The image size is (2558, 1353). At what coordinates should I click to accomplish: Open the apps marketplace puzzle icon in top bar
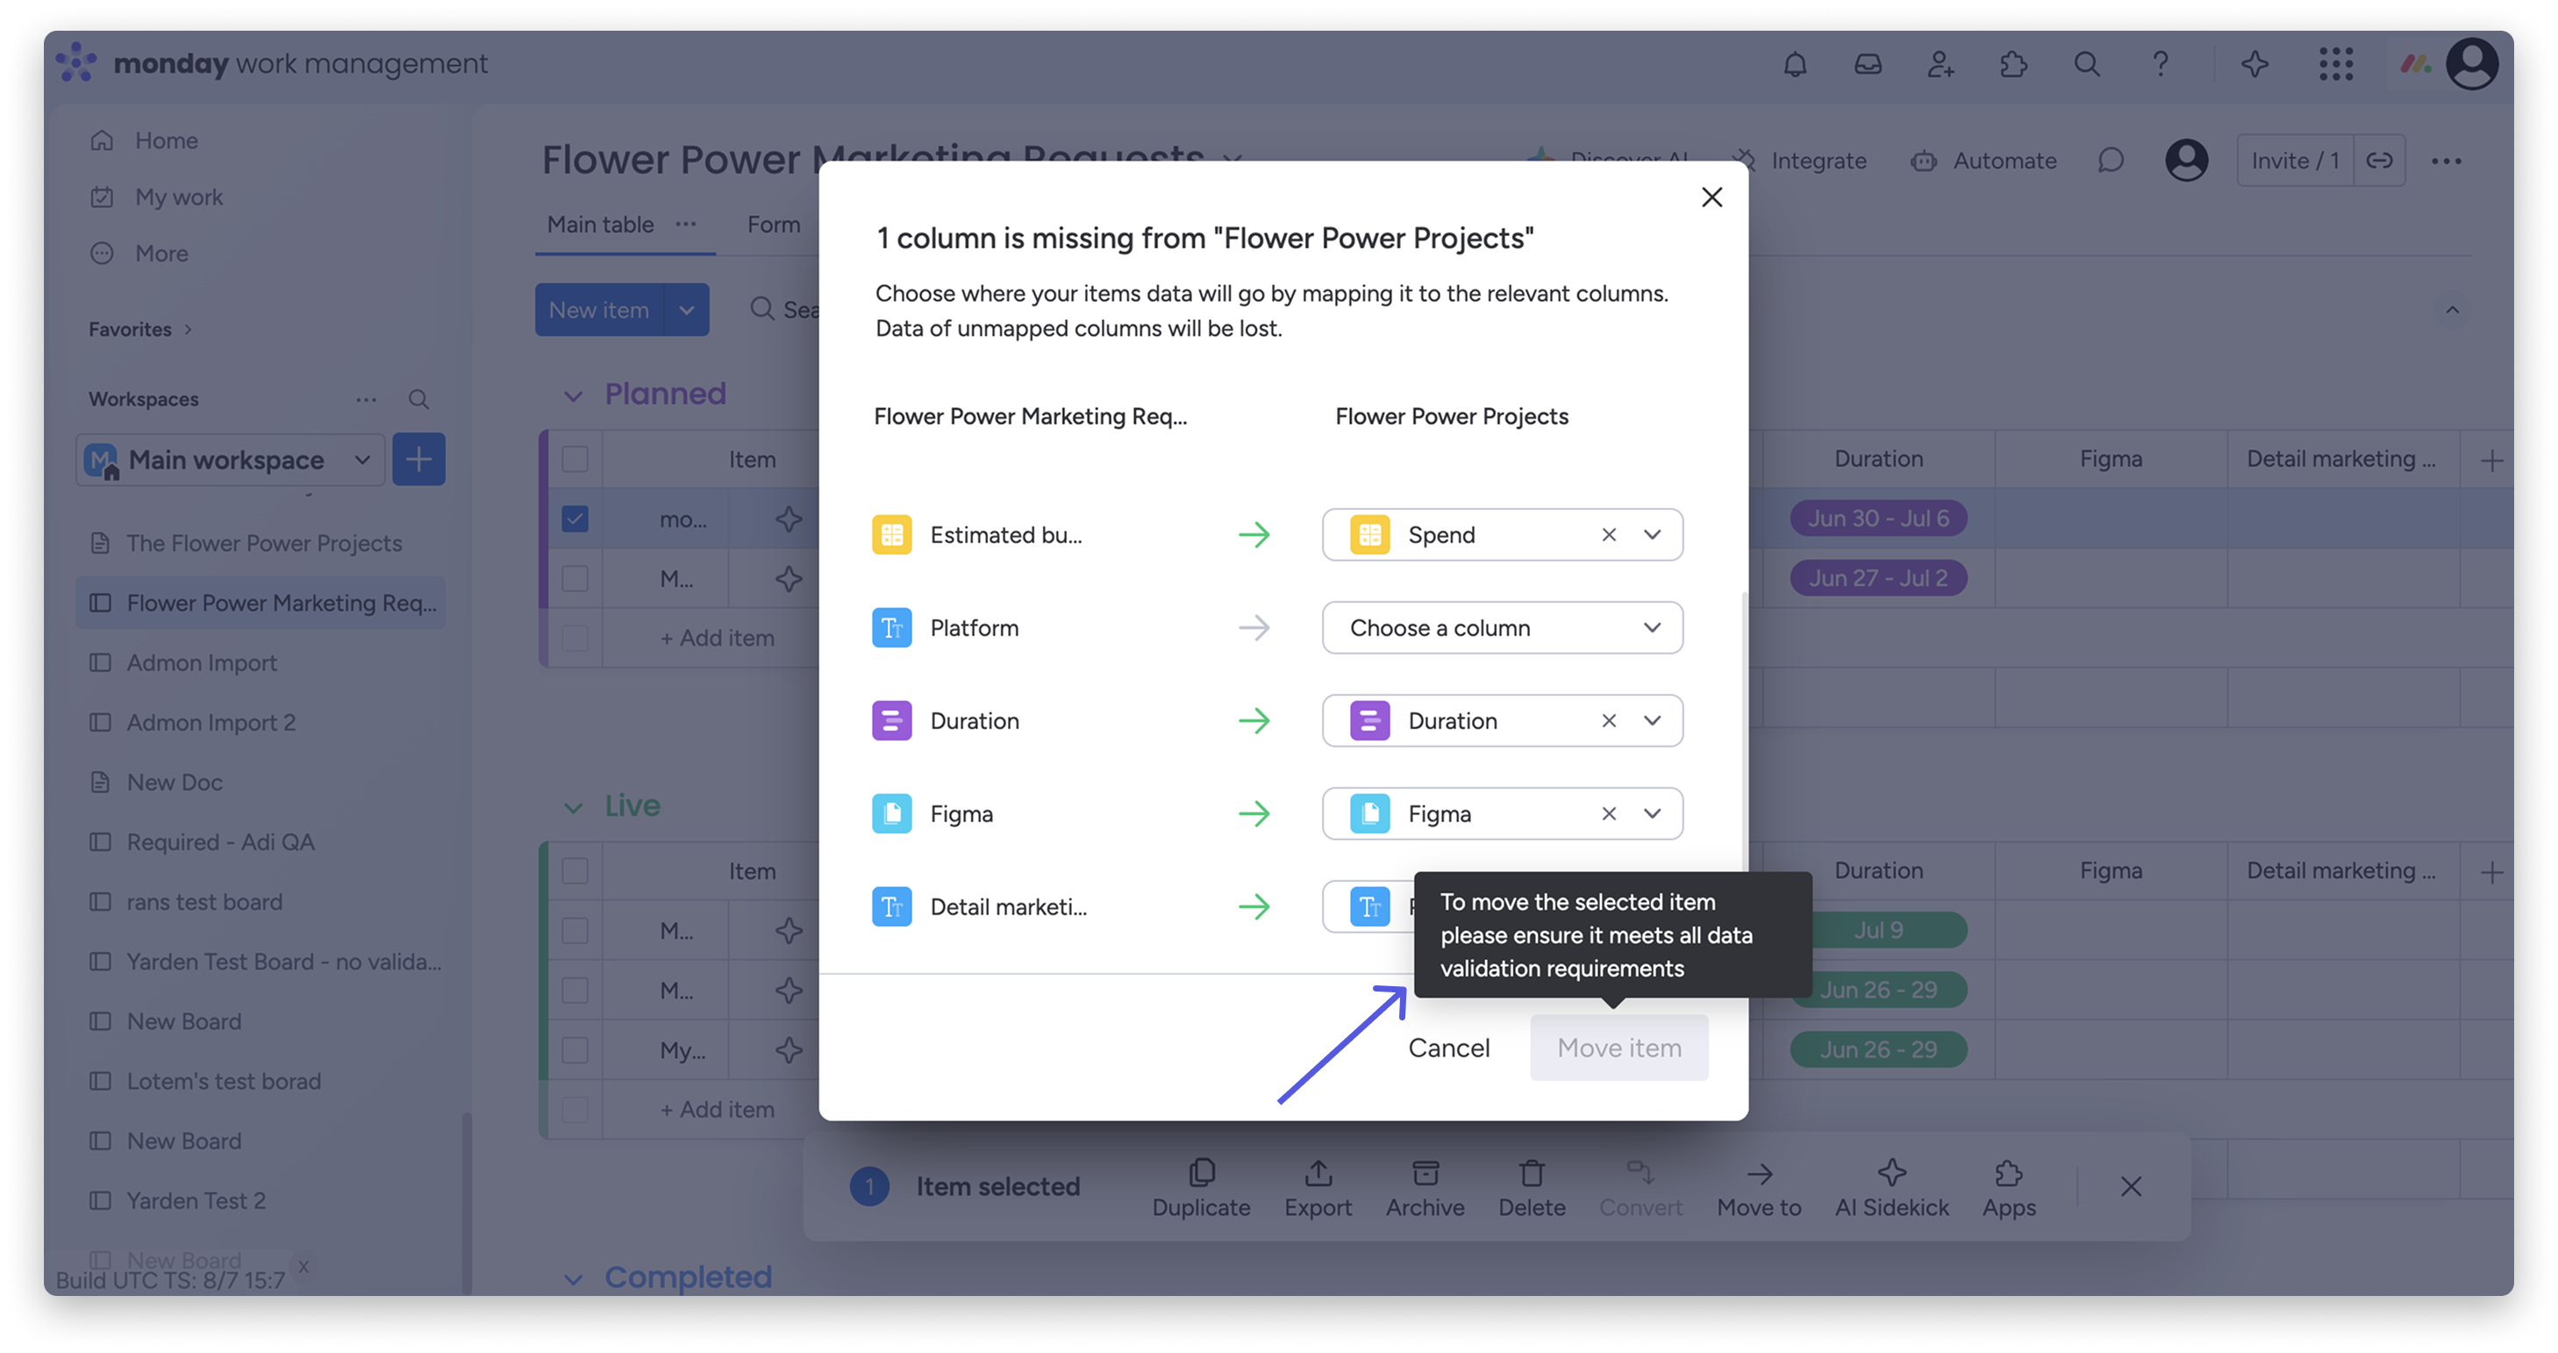point(2013,65)
